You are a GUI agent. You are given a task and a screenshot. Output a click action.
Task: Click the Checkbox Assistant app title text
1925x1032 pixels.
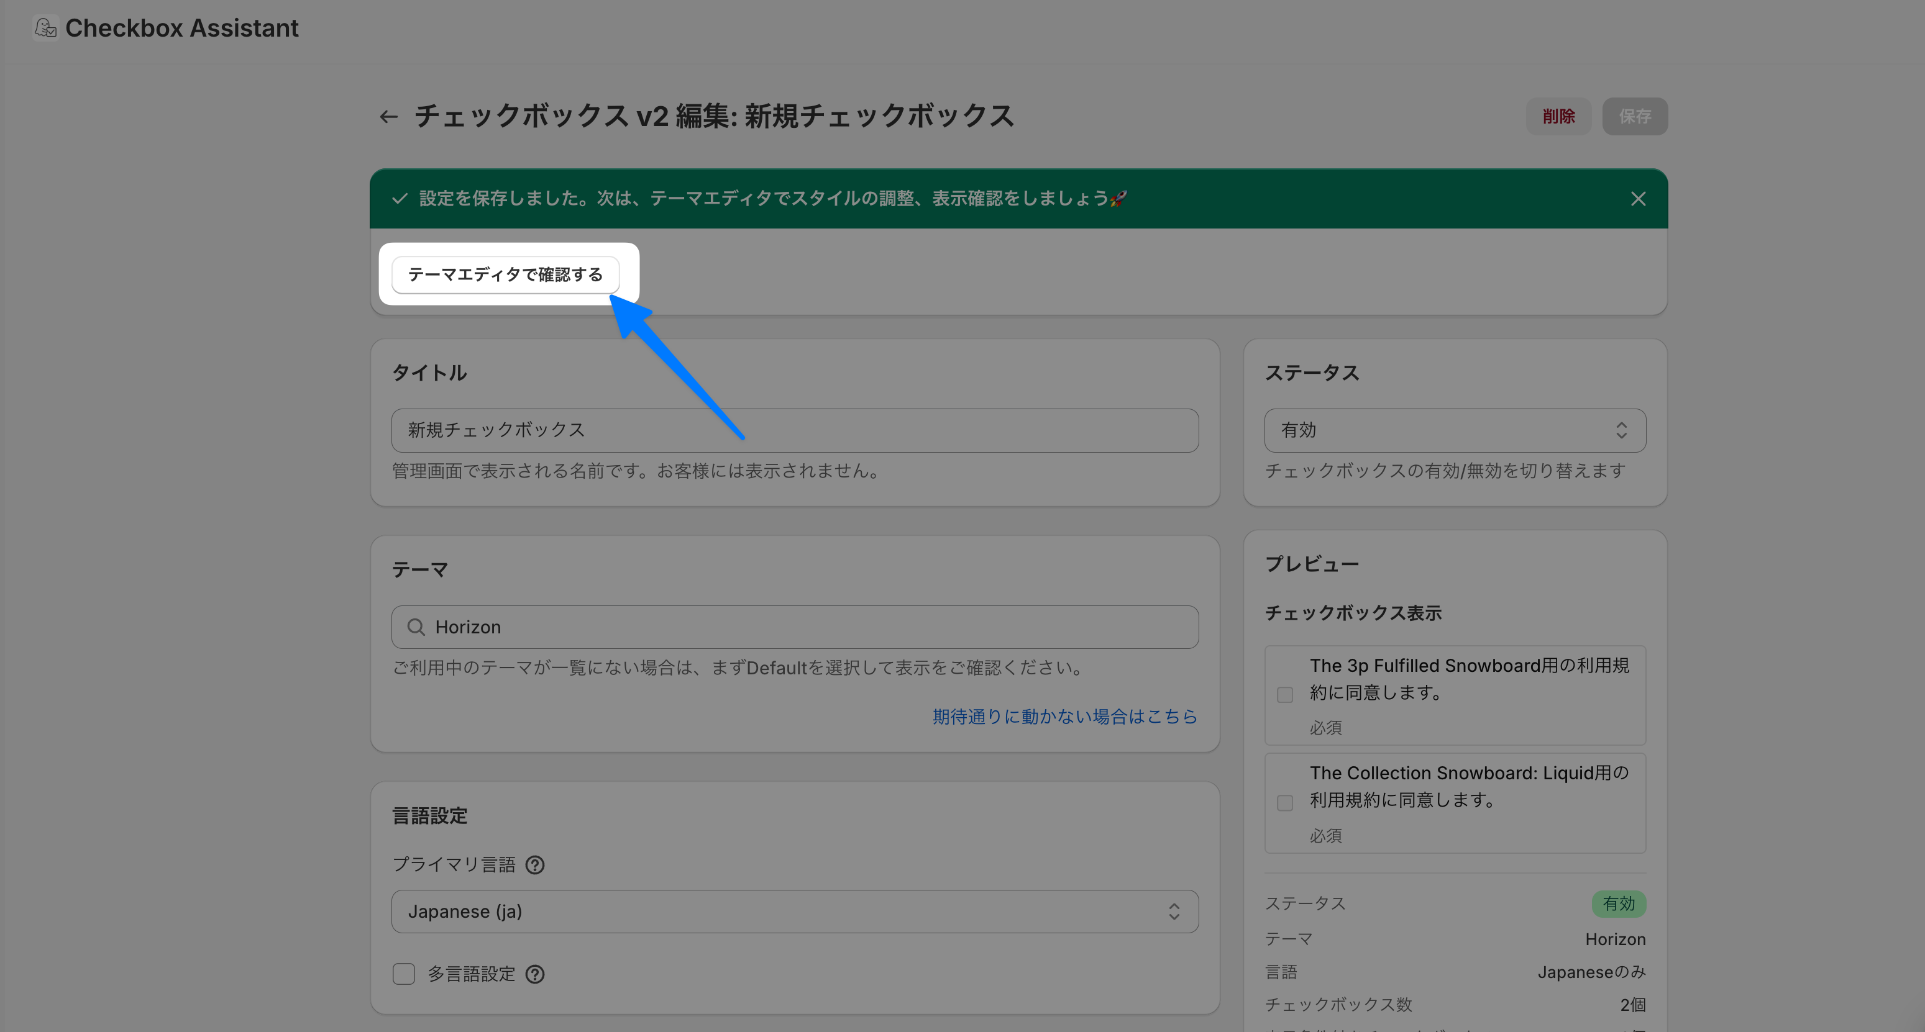[181, 27]
